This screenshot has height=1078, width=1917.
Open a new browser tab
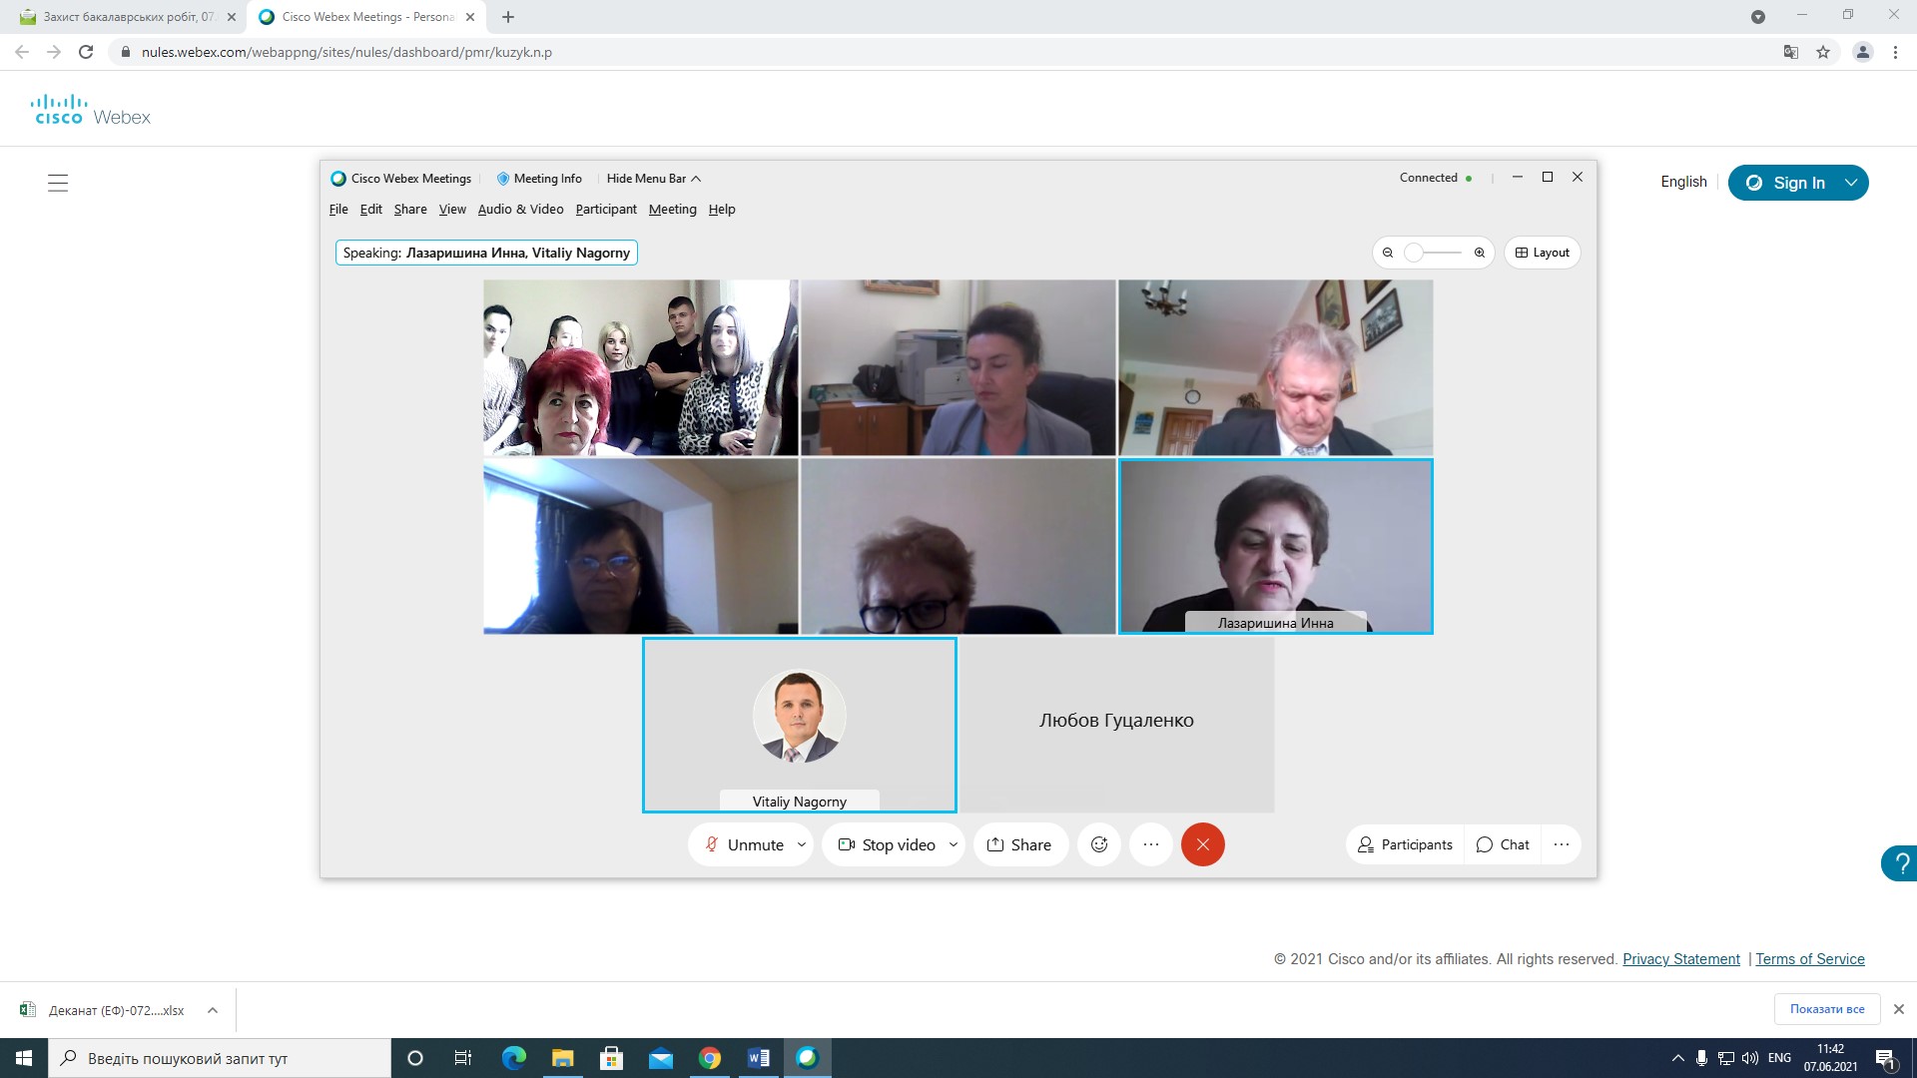click(508, 17)
